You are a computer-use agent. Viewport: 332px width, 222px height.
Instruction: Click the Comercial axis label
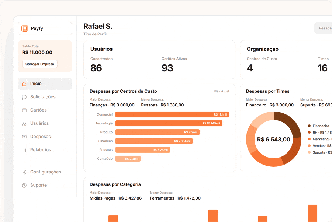105,114
